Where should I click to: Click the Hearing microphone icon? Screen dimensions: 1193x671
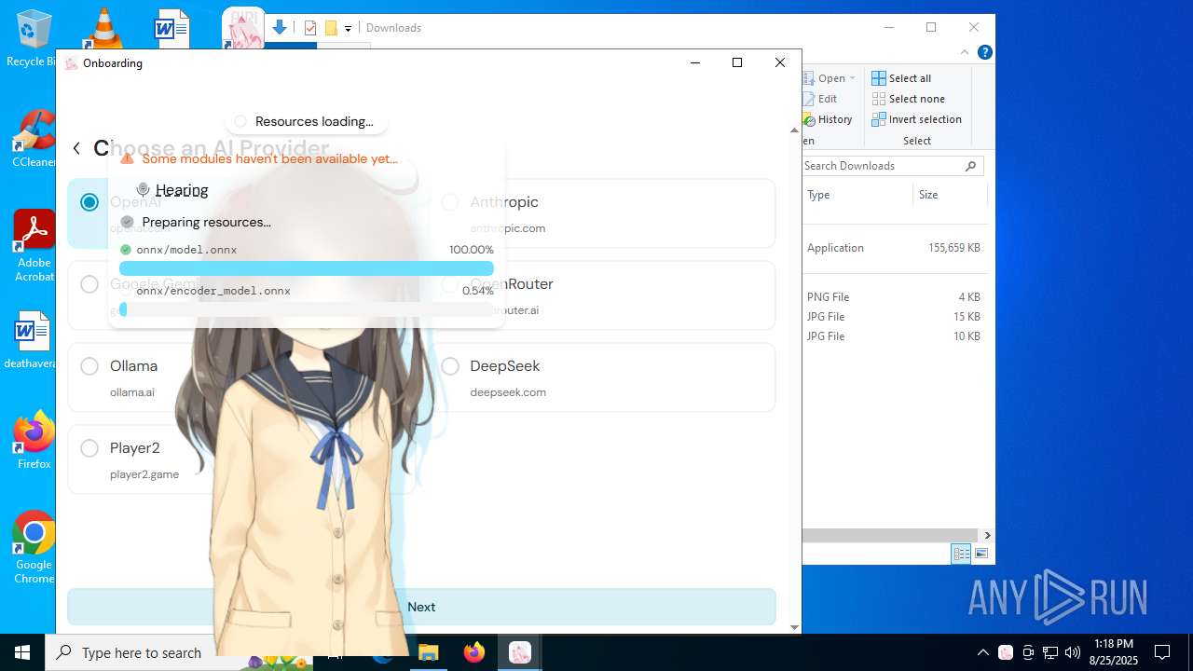143,189
